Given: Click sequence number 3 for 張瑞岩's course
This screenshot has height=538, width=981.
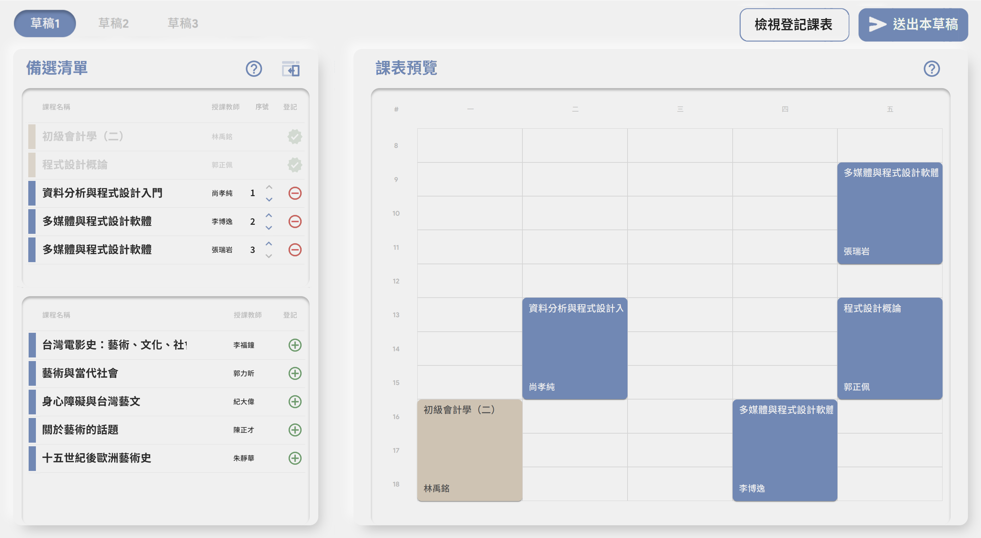Looking at the screenshot, I should click(x=252, y=250).
